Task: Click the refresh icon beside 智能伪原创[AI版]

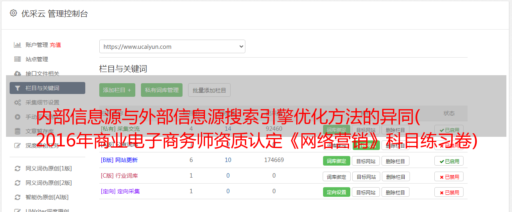Action: (18, 197)
